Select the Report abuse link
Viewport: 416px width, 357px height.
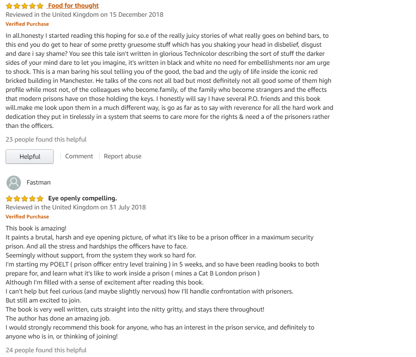(123, 156)
